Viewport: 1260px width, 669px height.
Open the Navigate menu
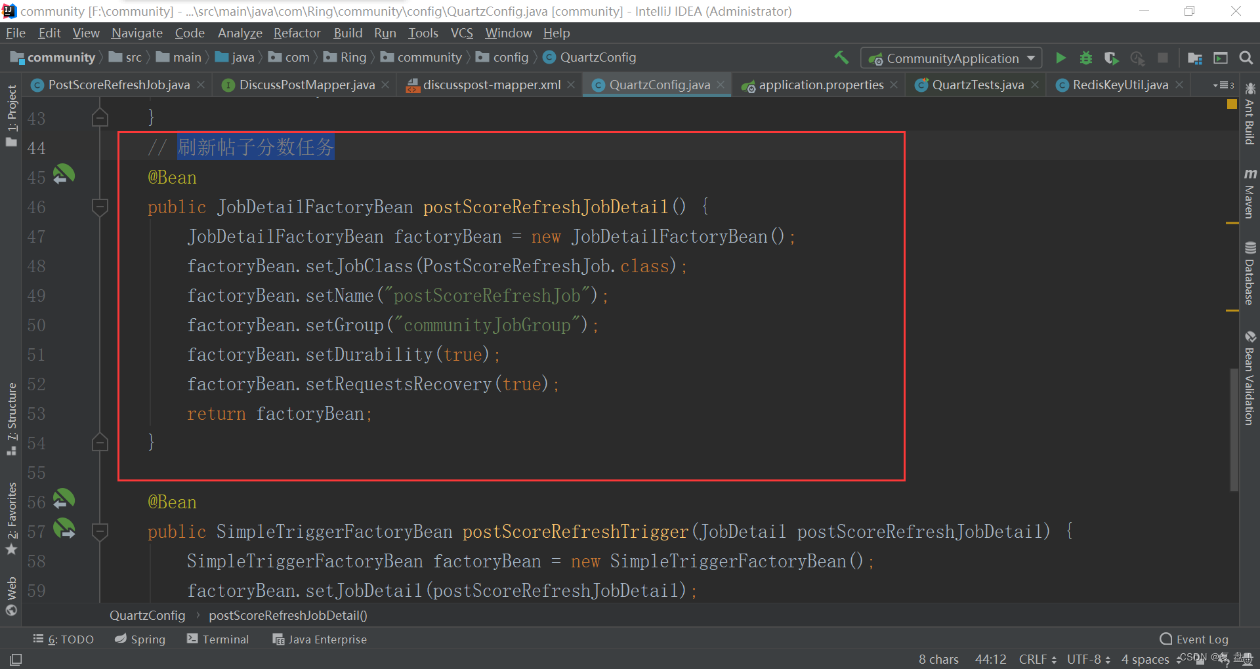136,33
